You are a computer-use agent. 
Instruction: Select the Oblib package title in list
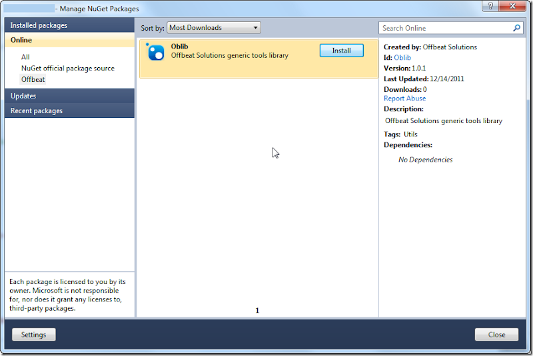(x=179, y=47)
